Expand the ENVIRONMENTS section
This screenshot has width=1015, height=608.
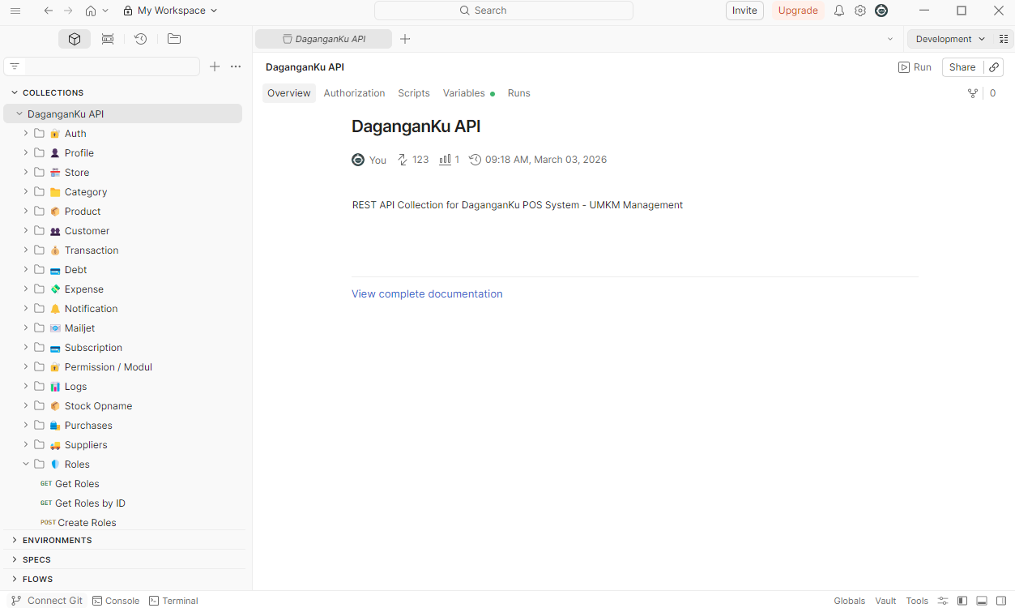15,541
